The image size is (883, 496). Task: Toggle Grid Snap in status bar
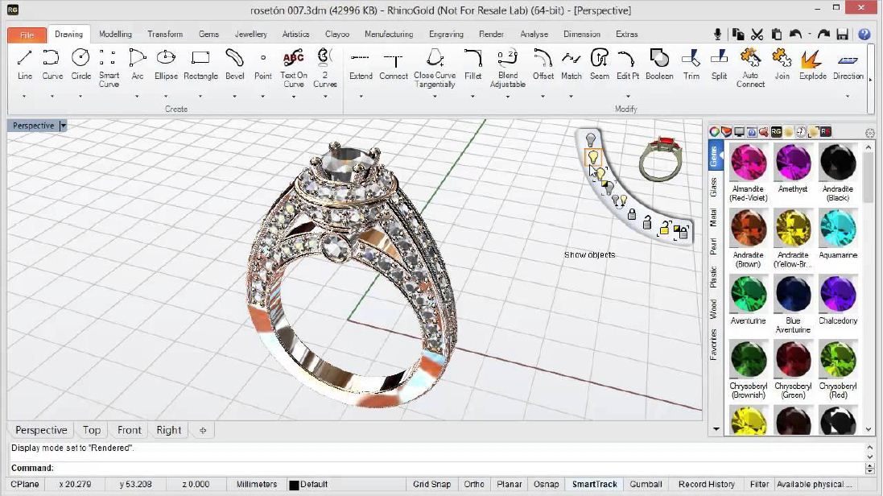[431, 485]
